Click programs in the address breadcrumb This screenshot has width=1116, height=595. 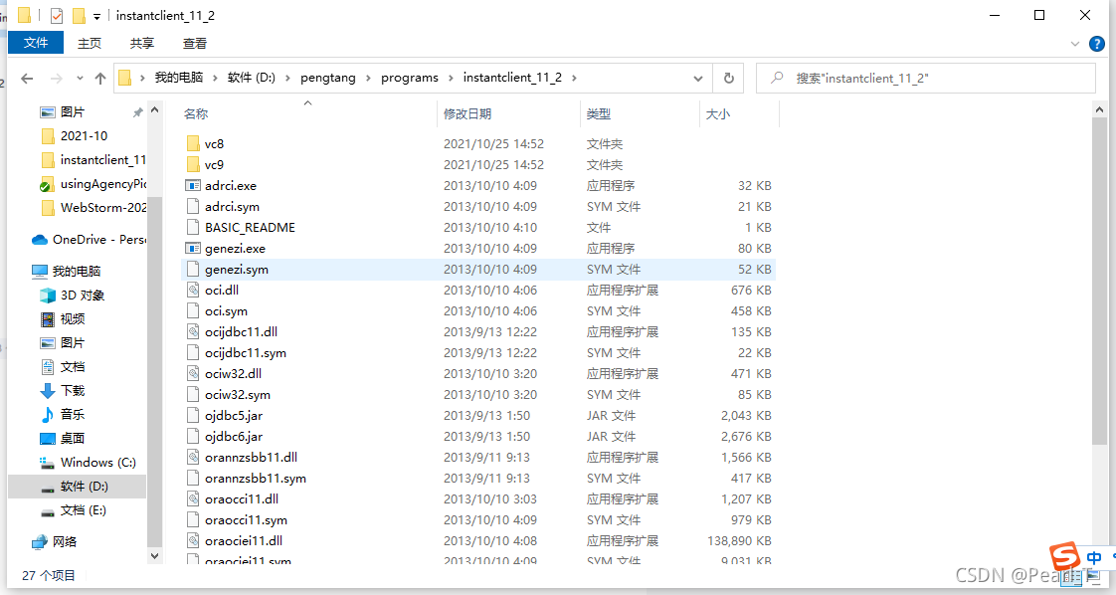coord(409,78)
